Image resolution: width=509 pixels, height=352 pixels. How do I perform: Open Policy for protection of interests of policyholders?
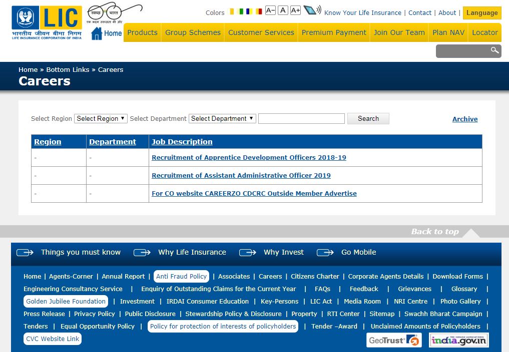click(223, 326)
